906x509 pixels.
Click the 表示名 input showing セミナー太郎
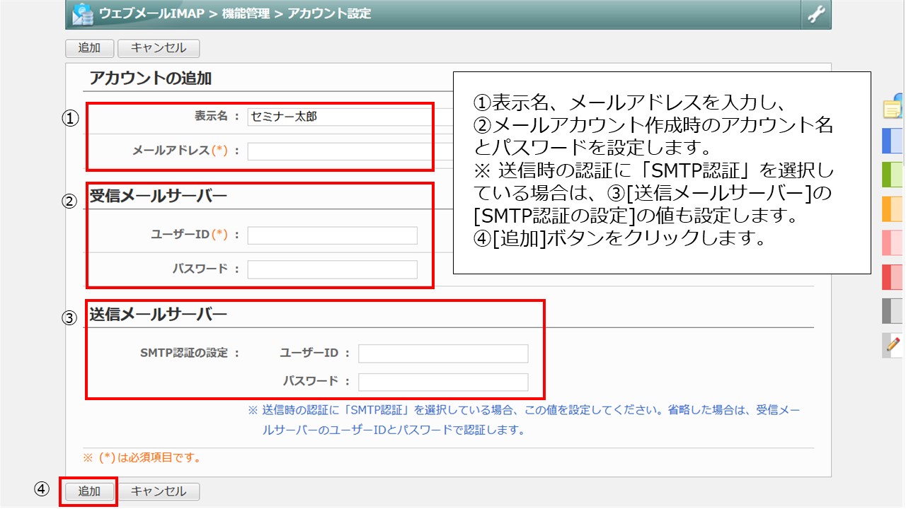[333, 117]
